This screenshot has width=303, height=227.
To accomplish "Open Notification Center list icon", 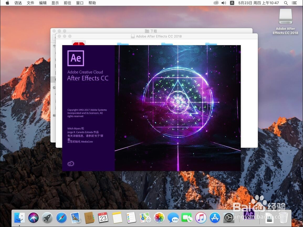I will coord(294,3).
